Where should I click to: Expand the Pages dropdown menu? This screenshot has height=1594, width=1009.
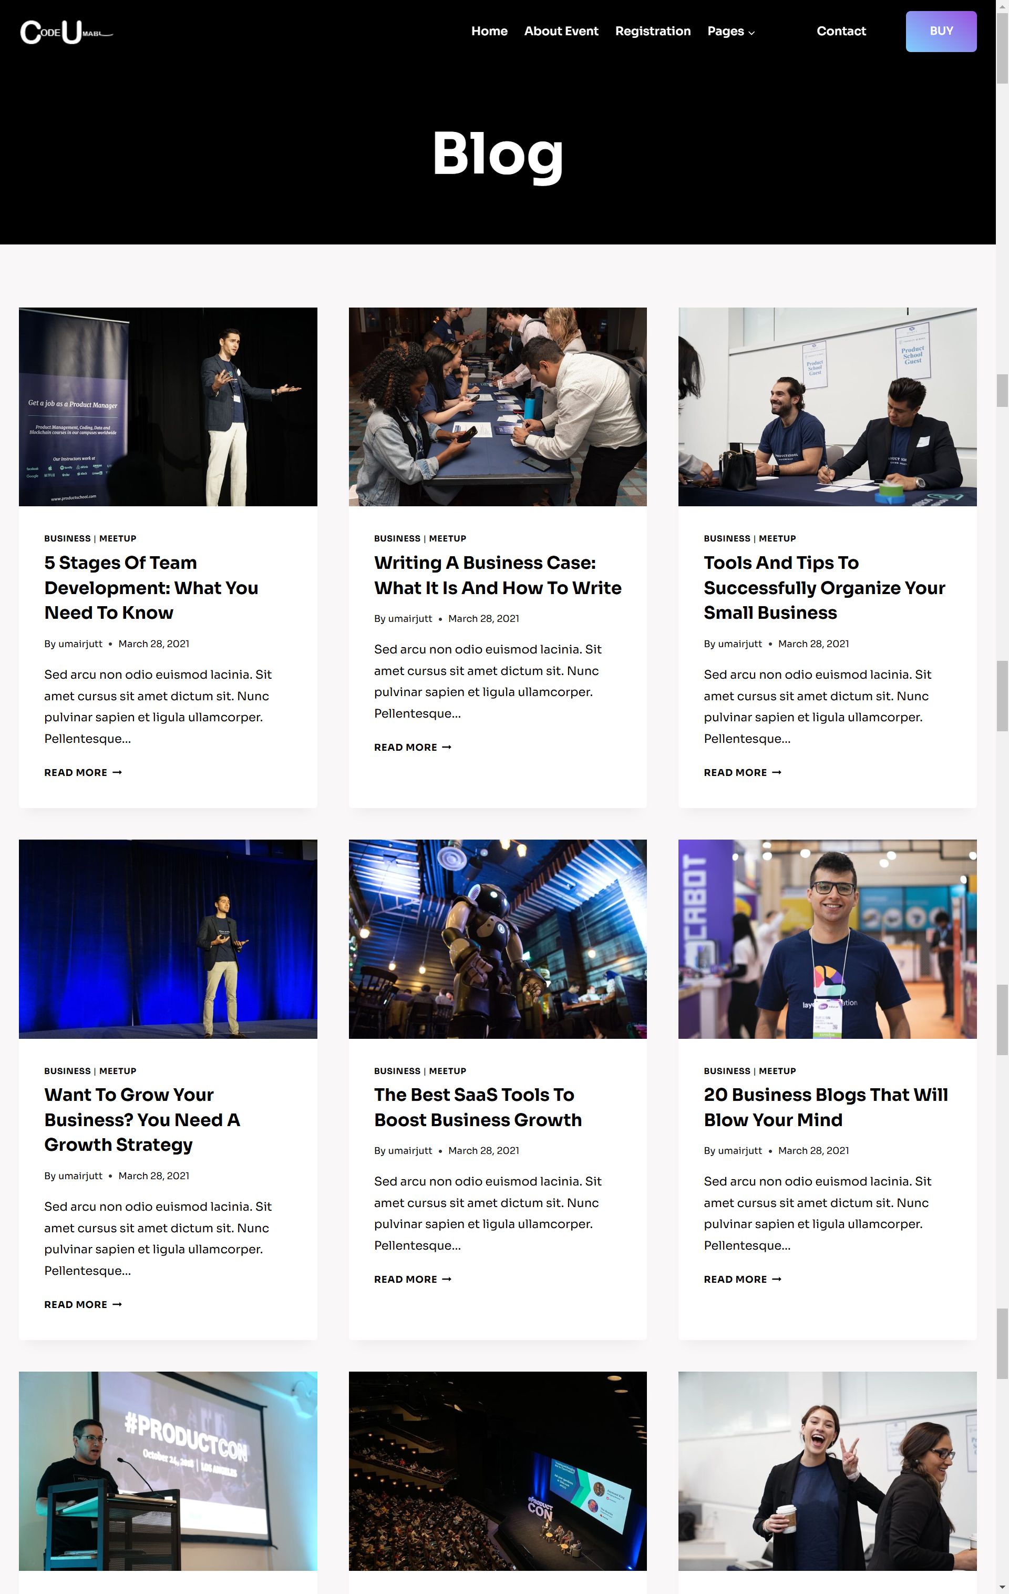730,31
